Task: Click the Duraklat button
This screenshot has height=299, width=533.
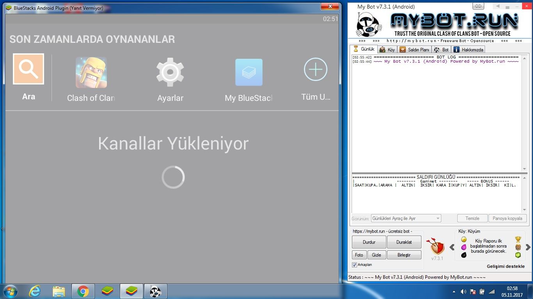Action: pos(404,242)
